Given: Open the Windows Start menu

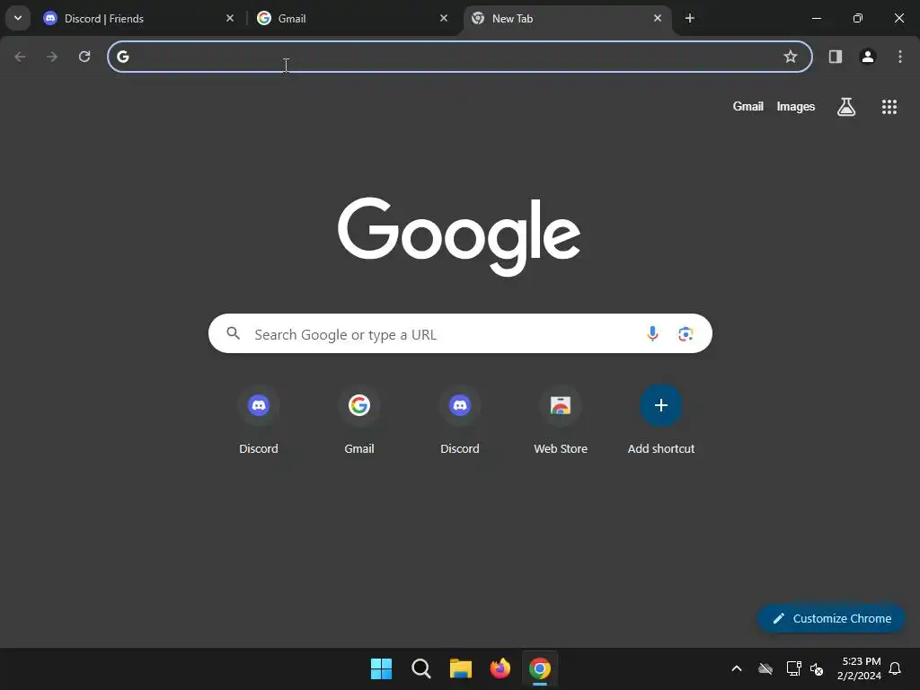Looking at the screenshot, I should coord(381,668).
